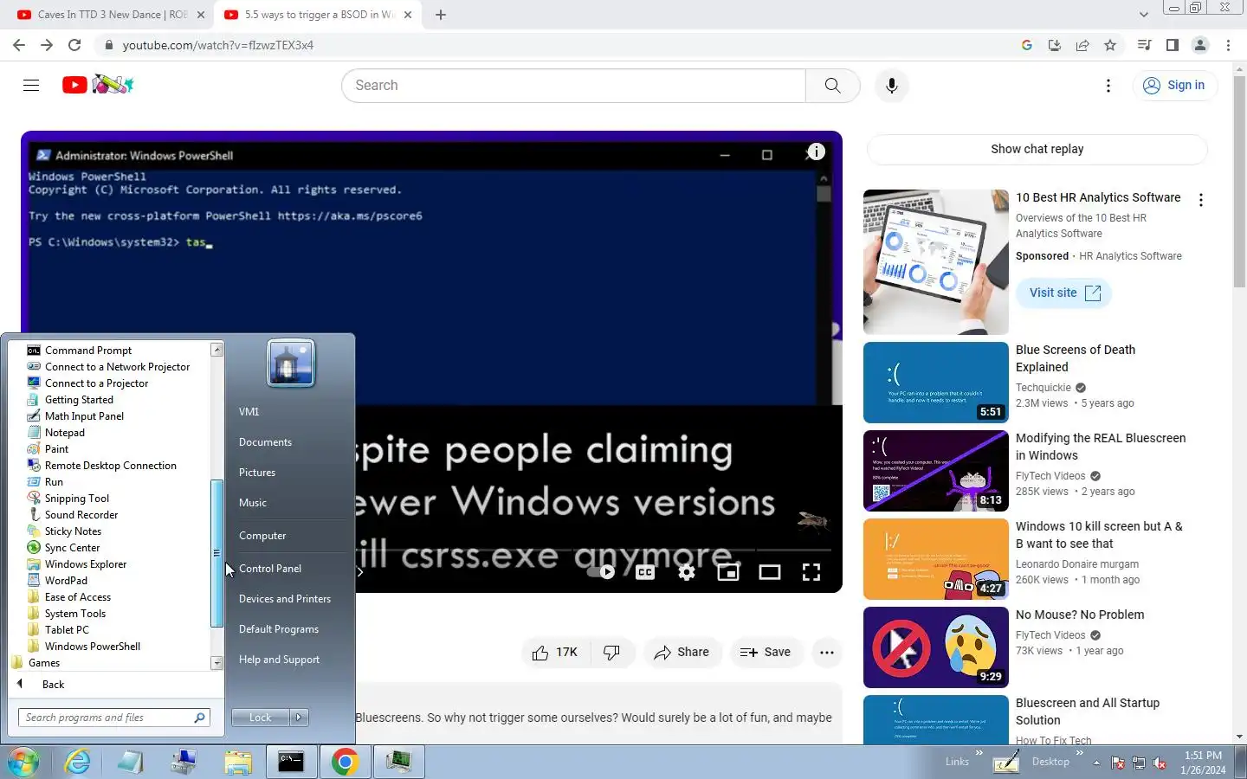The width and height of the screenshot is (1247, 779).
Task: Focus the YouTube search field
Action: [573, 86]
